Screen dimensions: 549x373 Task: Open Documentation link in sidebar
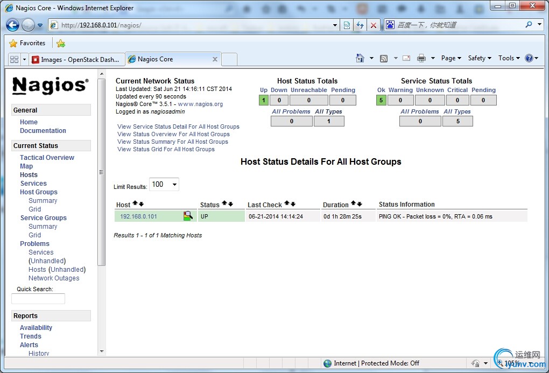click(x=43, y=131)
